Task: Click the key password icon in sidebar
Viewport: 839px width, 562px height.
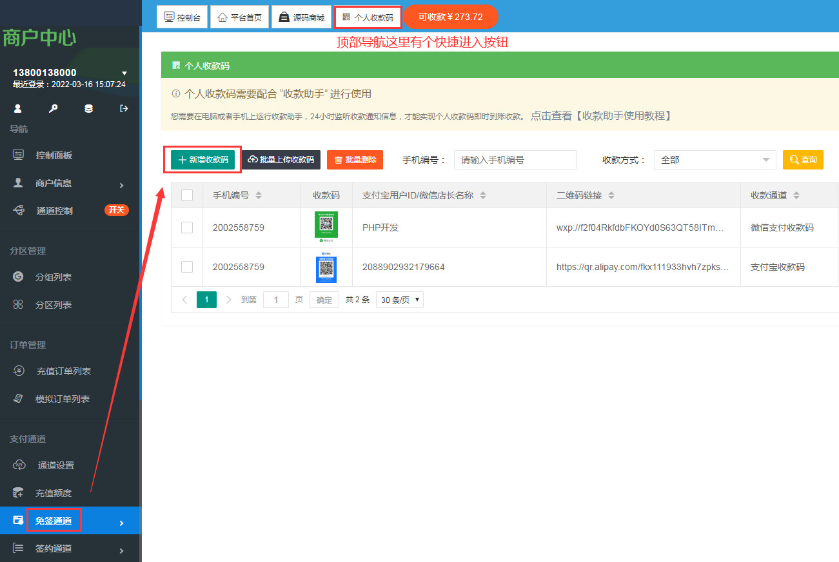Action: (54, 109)
